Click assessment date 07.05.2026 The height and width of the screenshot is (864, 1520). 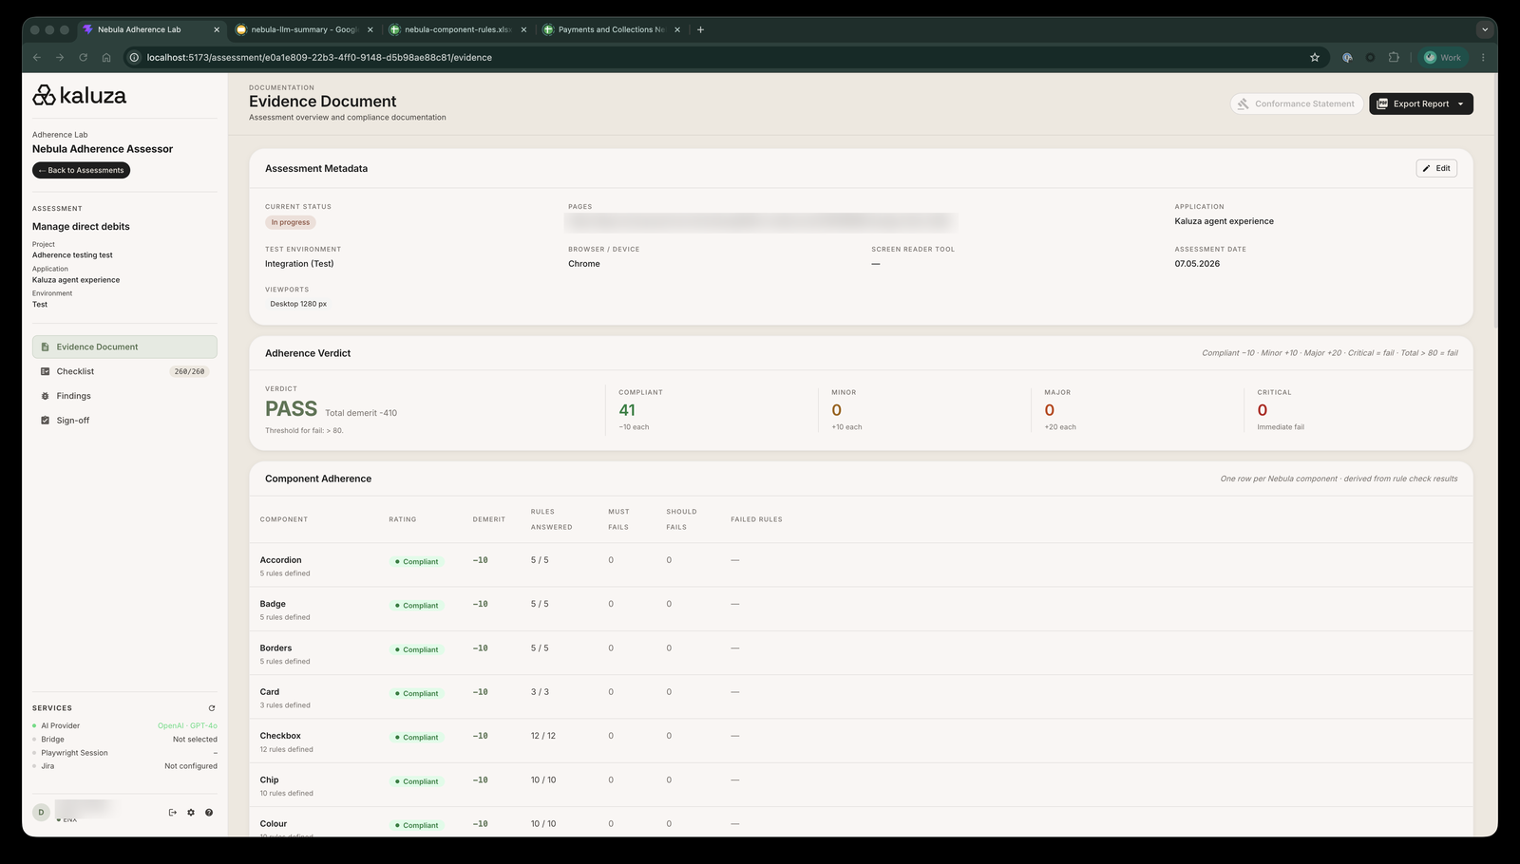(1197, 264)
